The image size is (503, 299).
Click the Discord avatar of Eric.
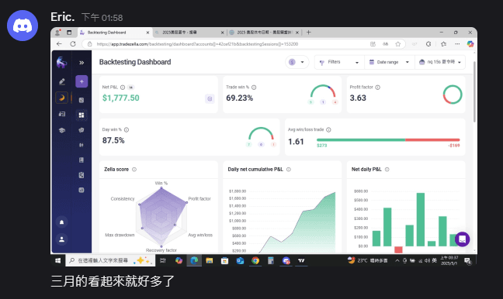point(23,26)
